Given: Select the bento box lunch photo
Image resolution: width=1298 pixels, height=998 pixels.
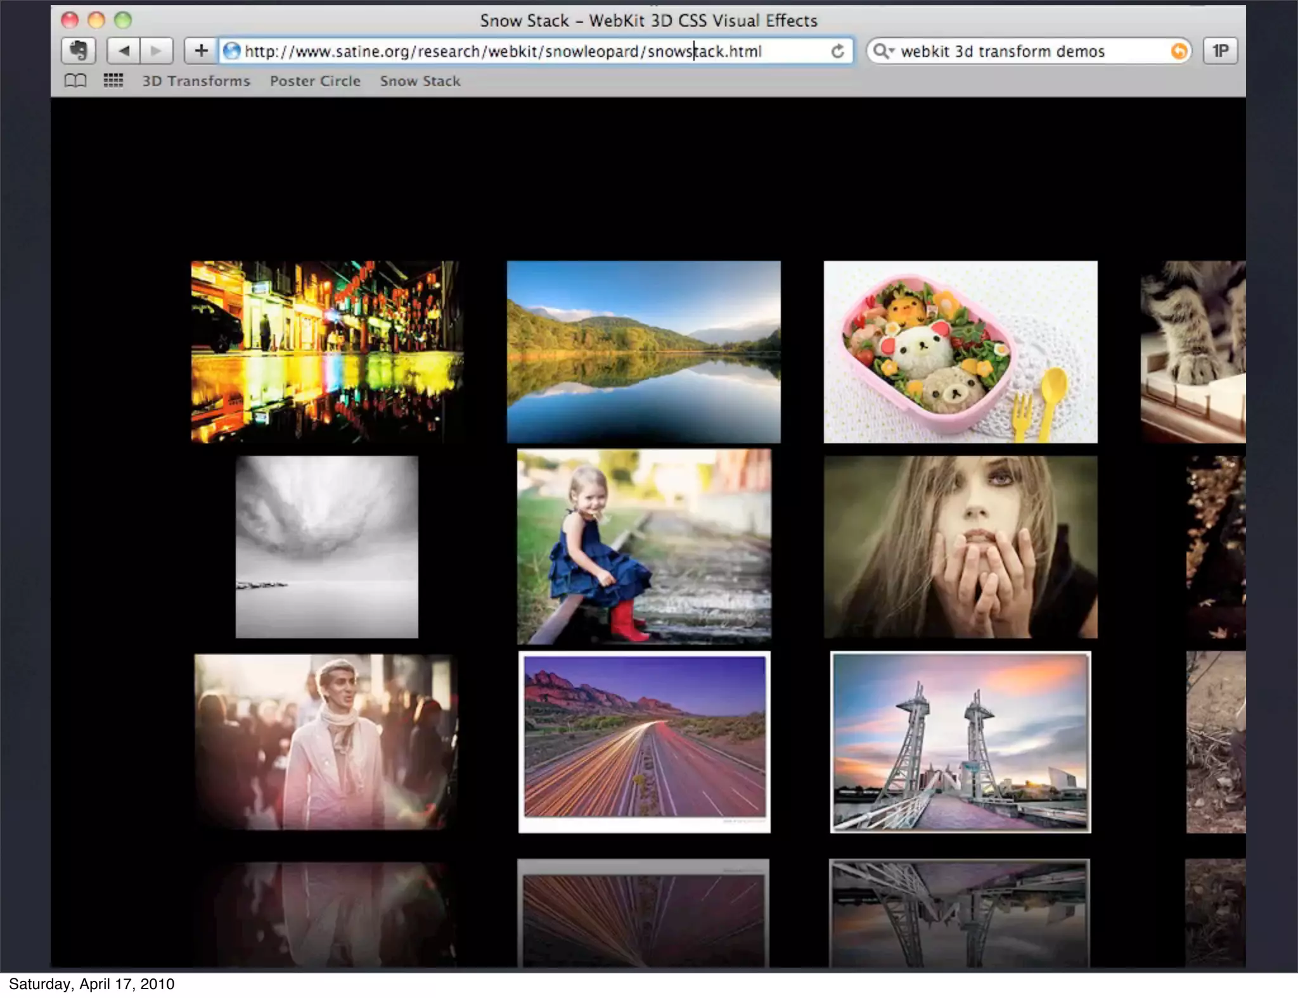Looking at the screenshot, I should pos(960,352).
